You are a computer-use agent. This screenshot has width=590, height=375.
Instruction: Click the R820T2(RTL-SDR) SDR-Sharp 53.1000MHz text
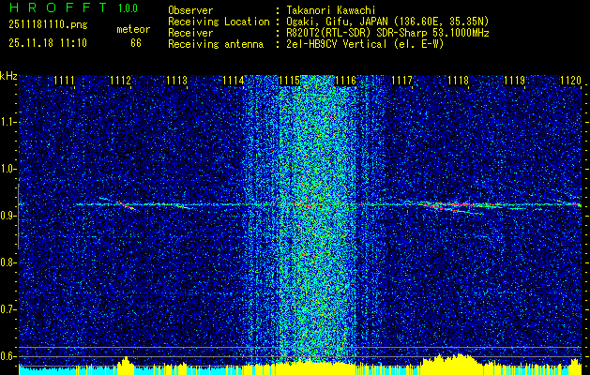coord(387,33)
